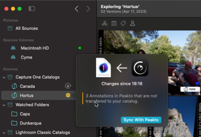Click the Canada Capture One icon
This screenshot has width=201, height=137.
click(14, 86)
